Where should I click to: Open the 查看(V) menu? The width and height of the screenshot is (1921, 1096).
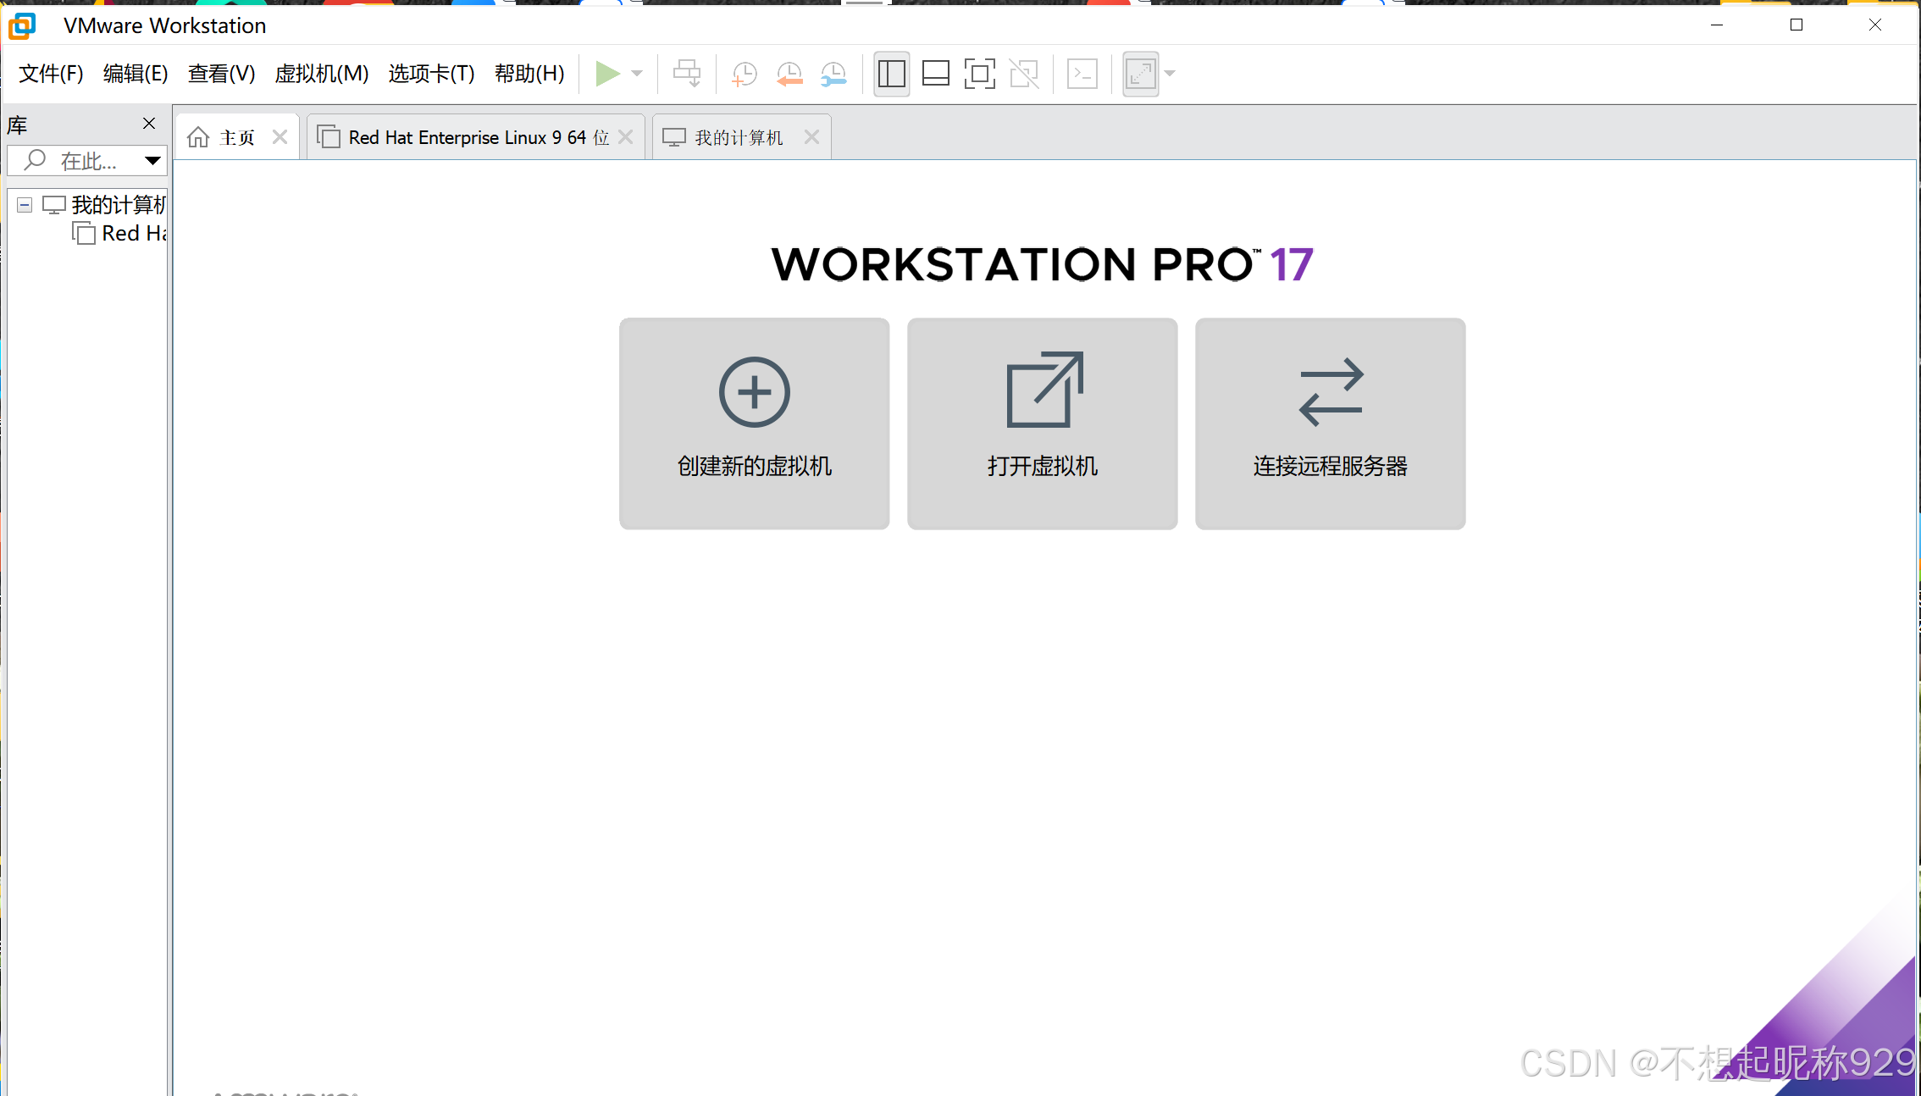coord(221,74)
